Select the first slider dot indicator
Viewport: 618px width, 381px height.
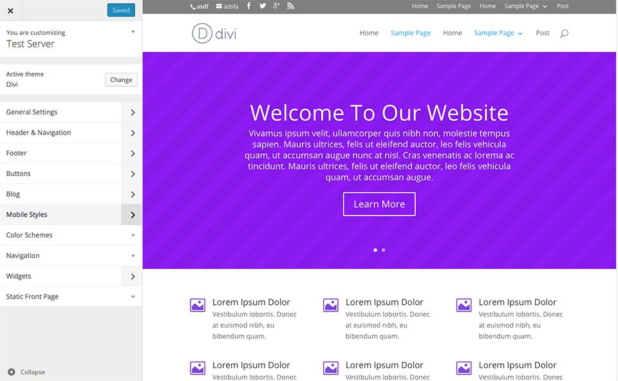coord(375,250)
